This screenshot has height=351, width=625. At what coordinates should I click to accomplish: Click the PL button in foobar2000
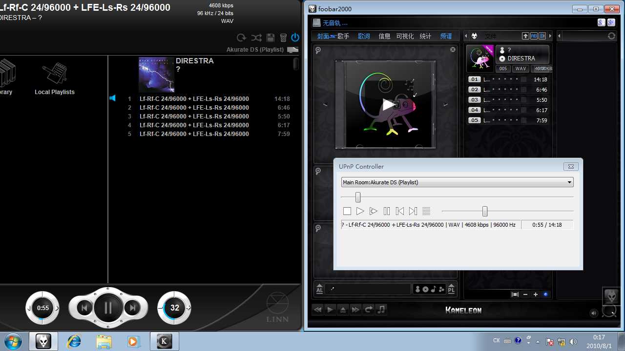(451, 289)
